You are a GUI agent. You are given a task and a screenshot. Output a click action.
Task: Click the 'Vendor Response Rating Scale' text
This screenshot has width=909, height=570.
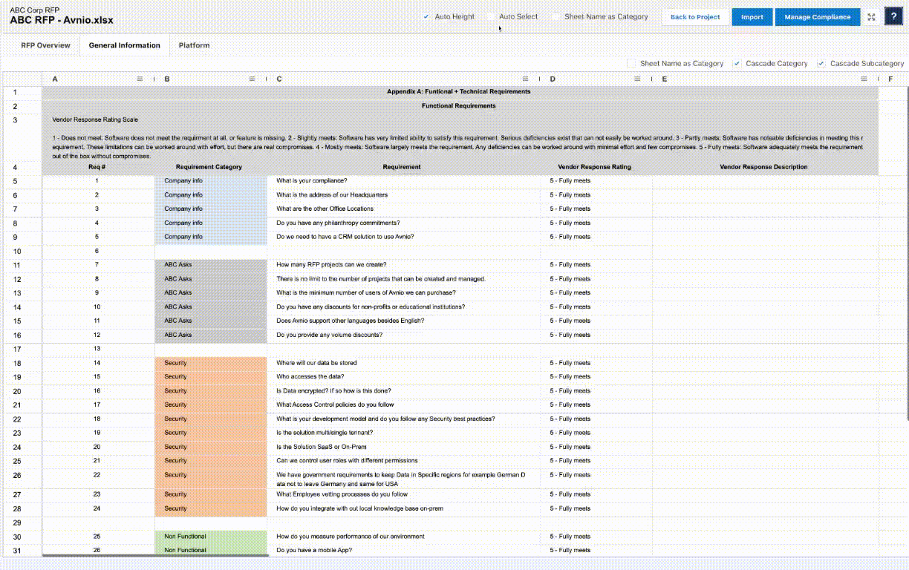[x=95, y=119]
